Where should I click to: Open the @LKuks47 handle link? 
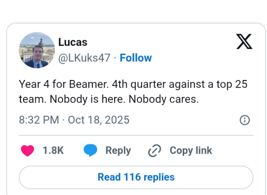pos(84,58)
